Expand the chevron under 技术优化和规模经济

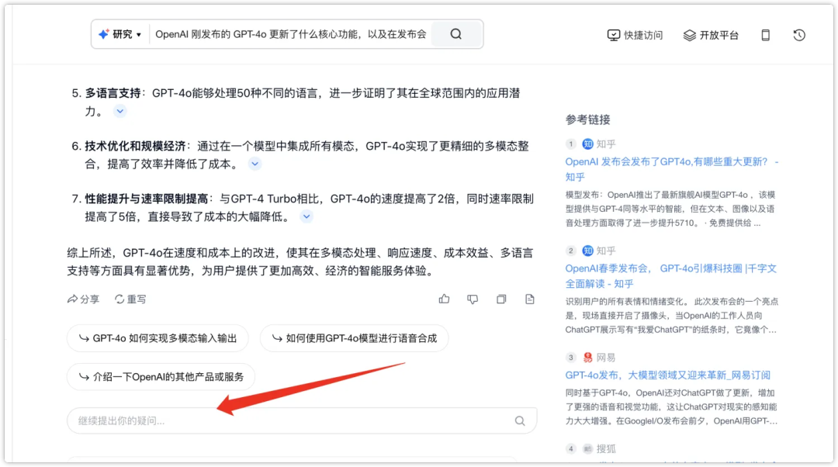(255, 164)
